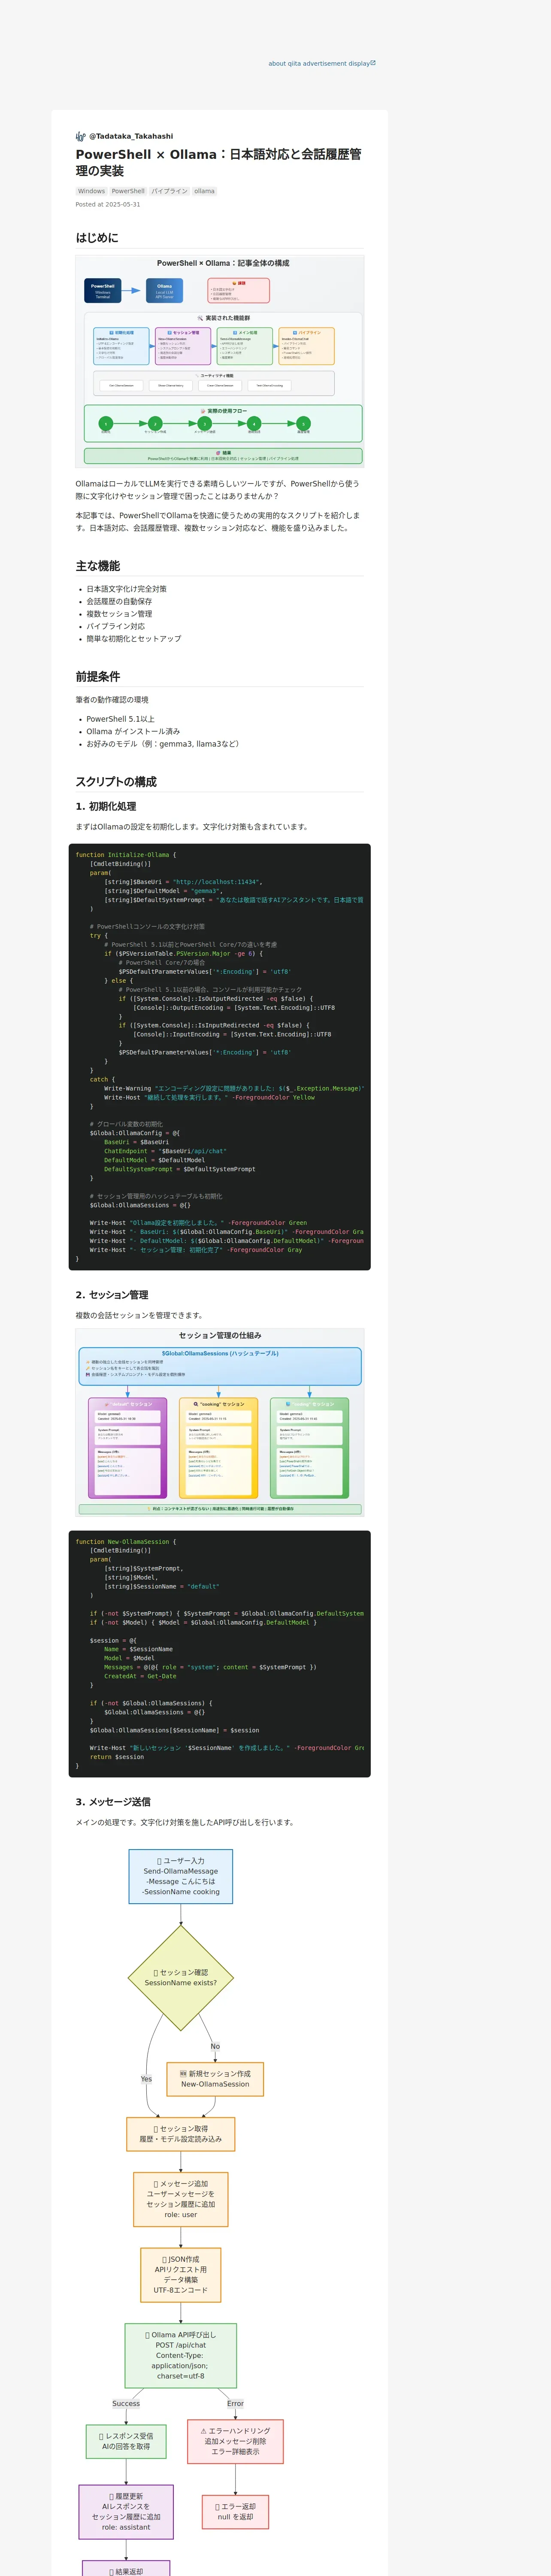
Task: Click the '3. メッセージ送信' subheading
Action: pyautogui.click(x=113, y=1801)
